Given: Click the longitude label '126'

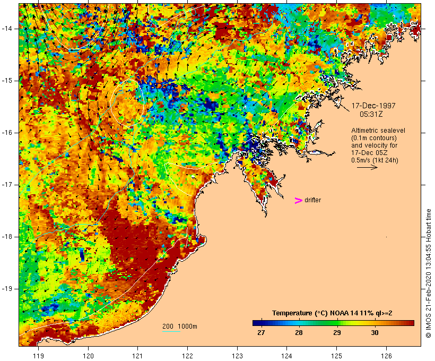Looking at the screenshot, I should pyautogui.click(x=386, y=356).
